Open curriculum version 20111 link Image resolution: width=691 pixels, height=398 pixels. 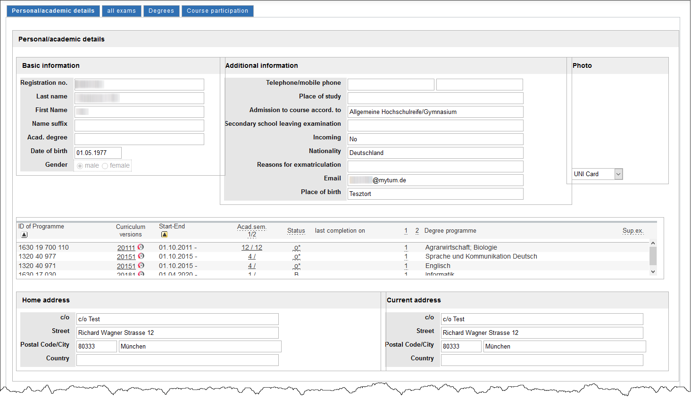point(126,248)
